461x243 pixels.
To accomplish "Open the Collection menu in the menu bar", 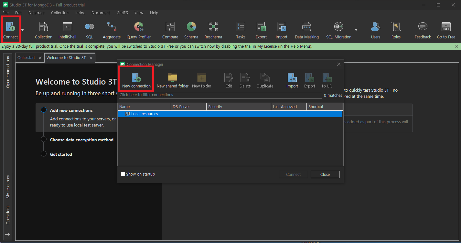I will point(60,13).
